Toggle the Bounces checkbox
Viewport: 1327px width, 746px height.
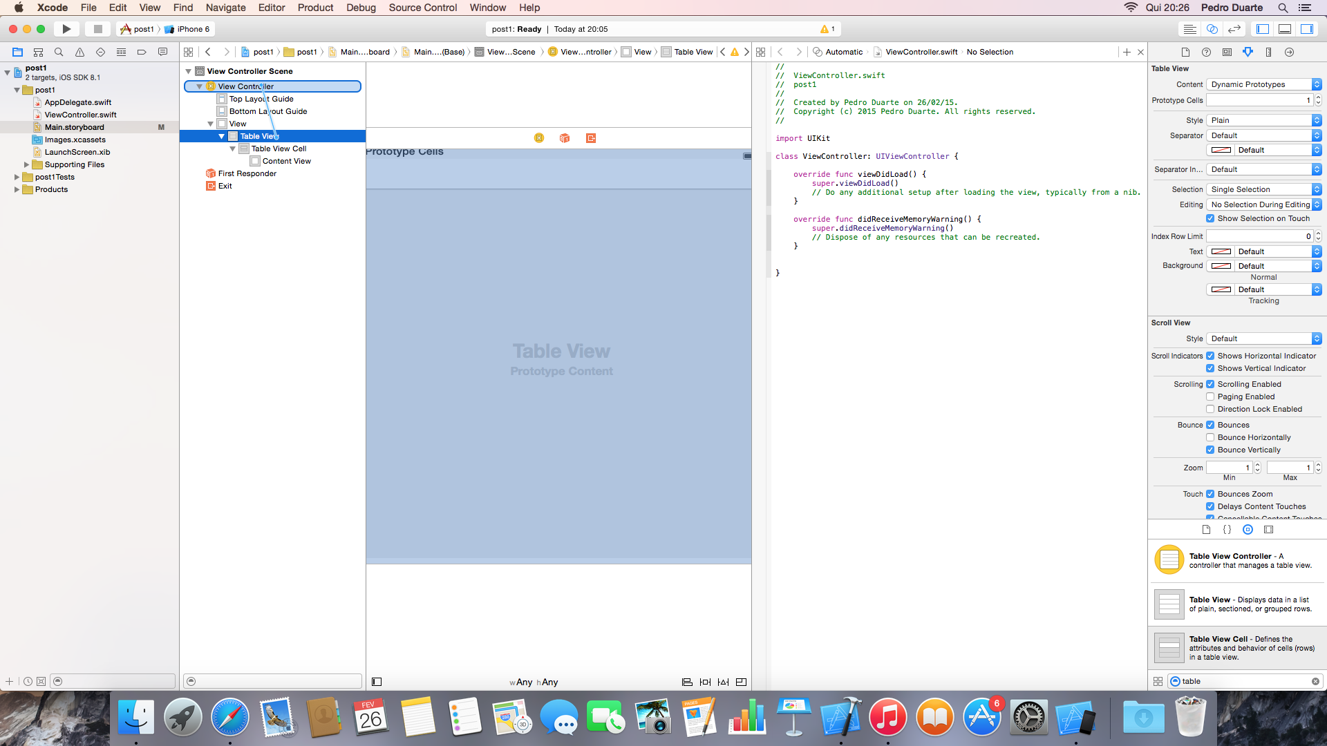point(1210,425)
